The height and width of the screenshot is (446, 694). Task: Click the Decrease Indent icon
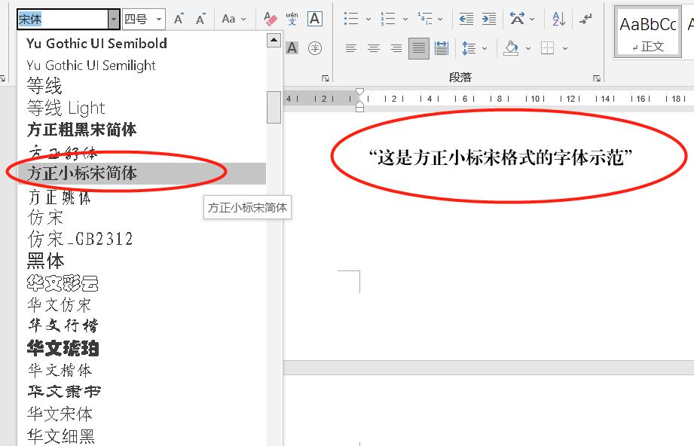[x=466, y=19]
